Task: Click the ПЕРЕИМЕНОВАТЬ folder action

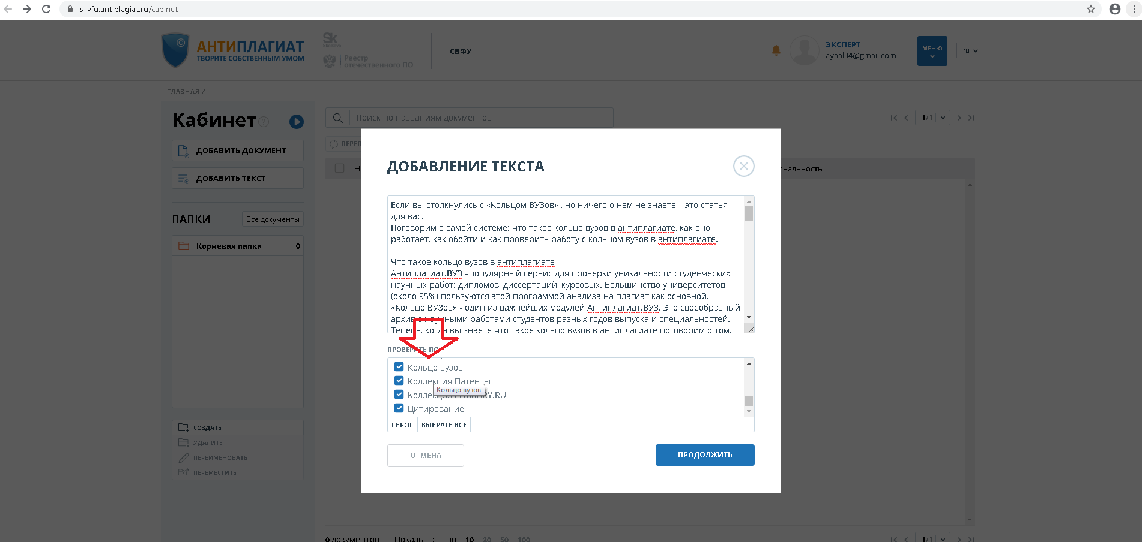Action: point(238,457)
